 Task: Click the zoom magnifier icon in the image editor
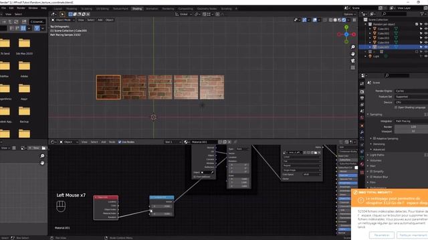[x=42, y=156]
